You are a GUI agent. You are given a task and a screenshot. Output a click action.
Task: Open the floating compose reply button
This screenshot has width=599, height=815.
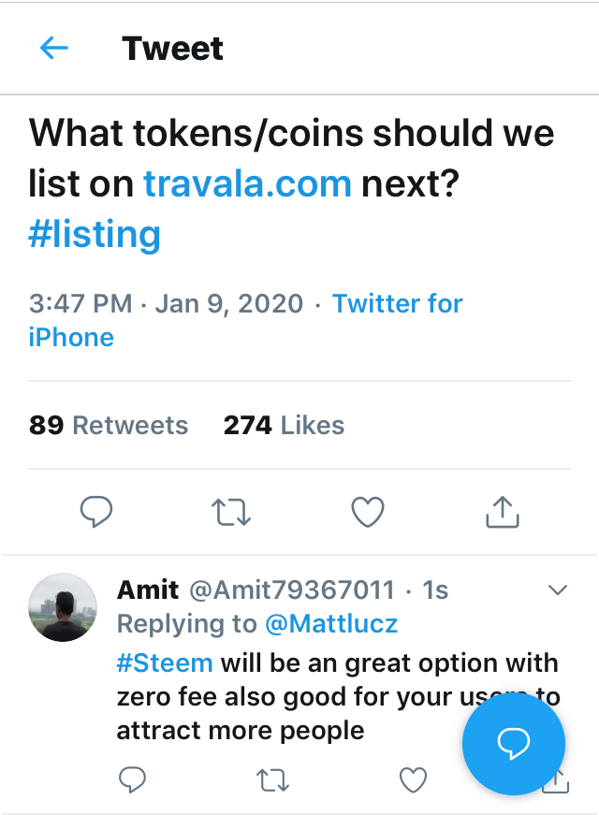514,744
